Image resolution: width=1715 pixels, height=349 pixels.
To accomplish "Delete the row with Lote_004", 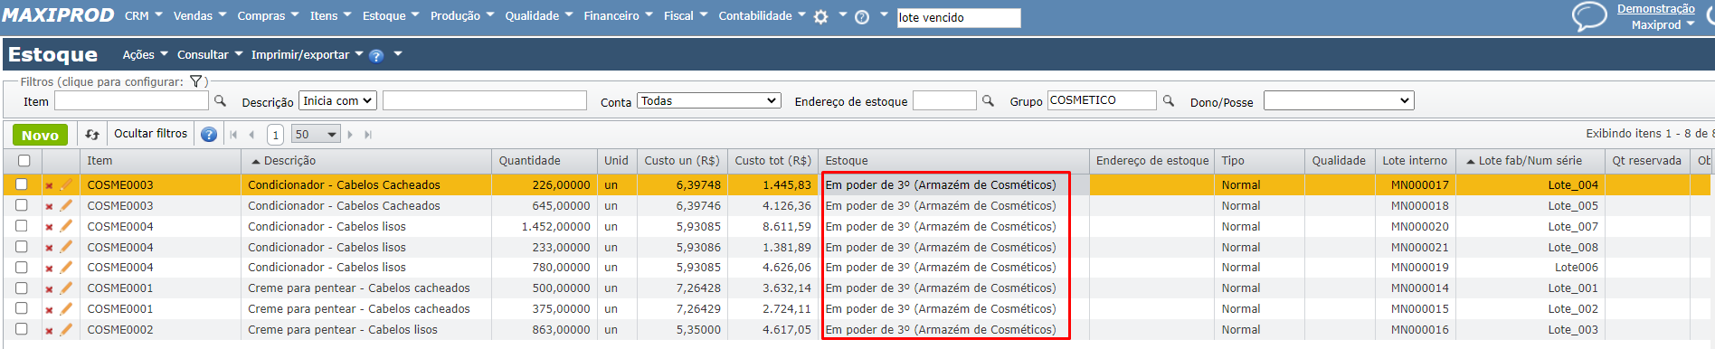I will coord(49,185).
